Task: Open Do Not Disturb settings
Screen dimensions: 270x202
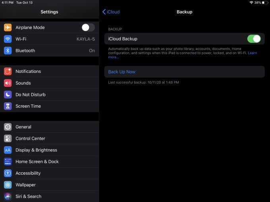Action: [49, 95]
